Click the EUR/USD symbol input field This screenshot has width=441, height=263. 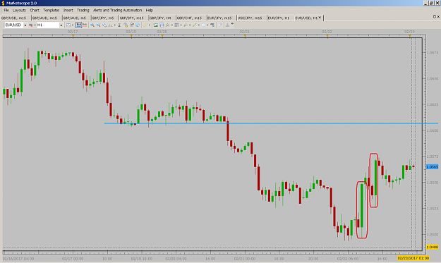[13, 25]
